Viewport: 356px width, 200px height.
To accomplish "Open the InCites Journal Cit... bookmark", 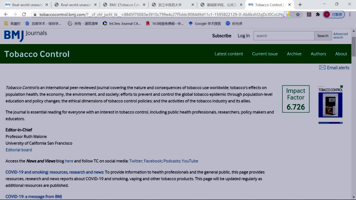I will pyautogui.click(x=122, y=23).
